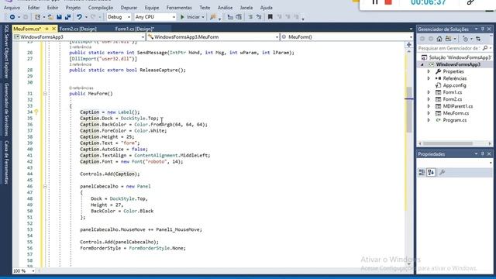The height and width of the screenshot is (279, 496).
Task: Stop the screen recording with the red square
Action: click(x=388, y=2)
